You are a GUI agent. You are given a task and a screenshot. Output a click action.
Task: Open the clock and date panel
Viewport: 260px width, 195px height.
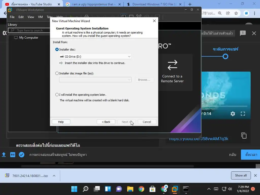243,189
